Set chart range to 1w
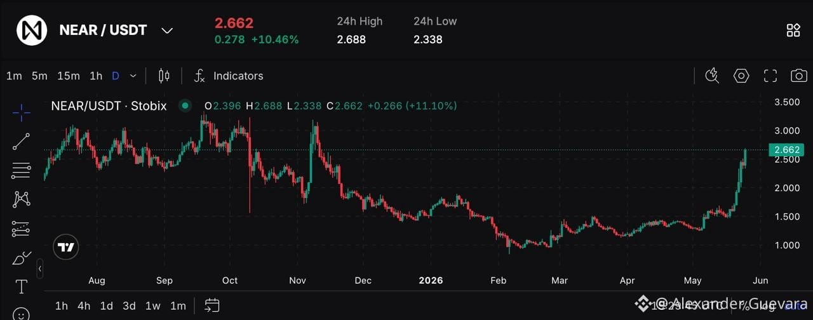This screenshot has width=813, height=320. pos(153,306)
